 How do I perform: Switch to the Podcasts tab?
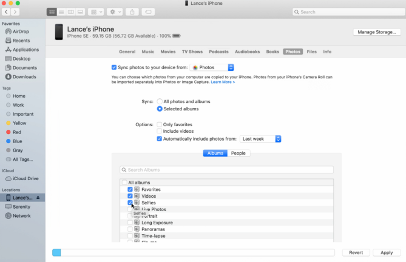coord(219,52)
